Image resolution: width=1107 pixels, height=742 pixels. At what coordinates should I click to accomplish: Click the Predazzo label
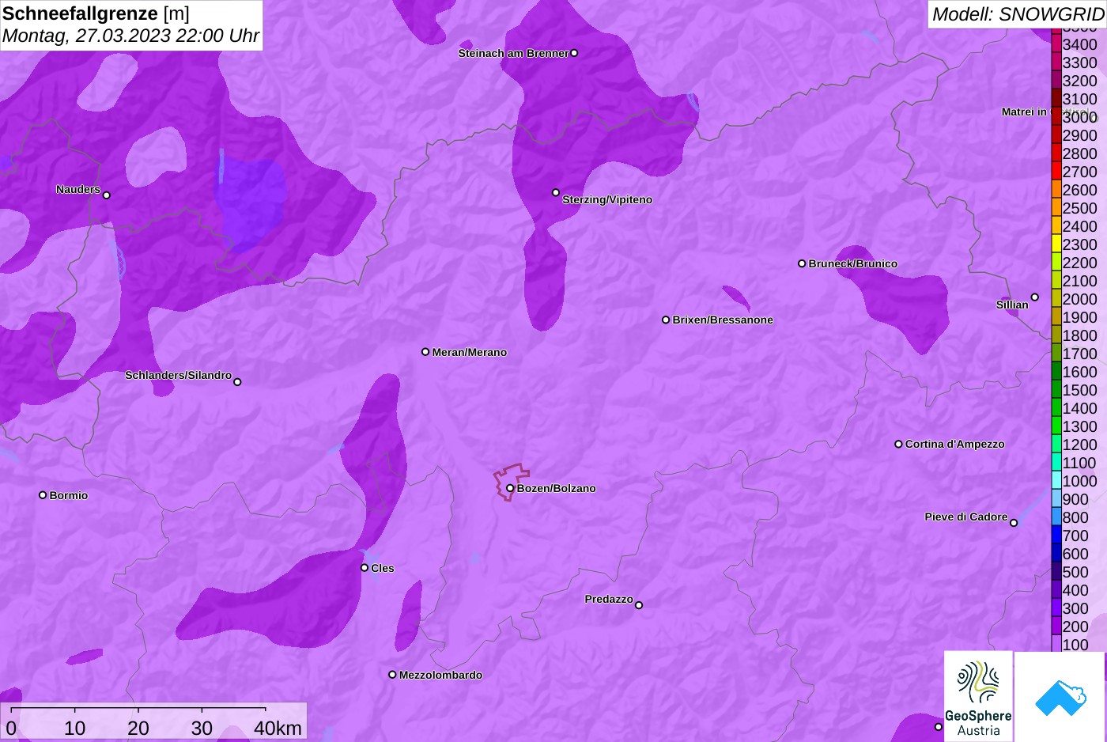point(609,599)
